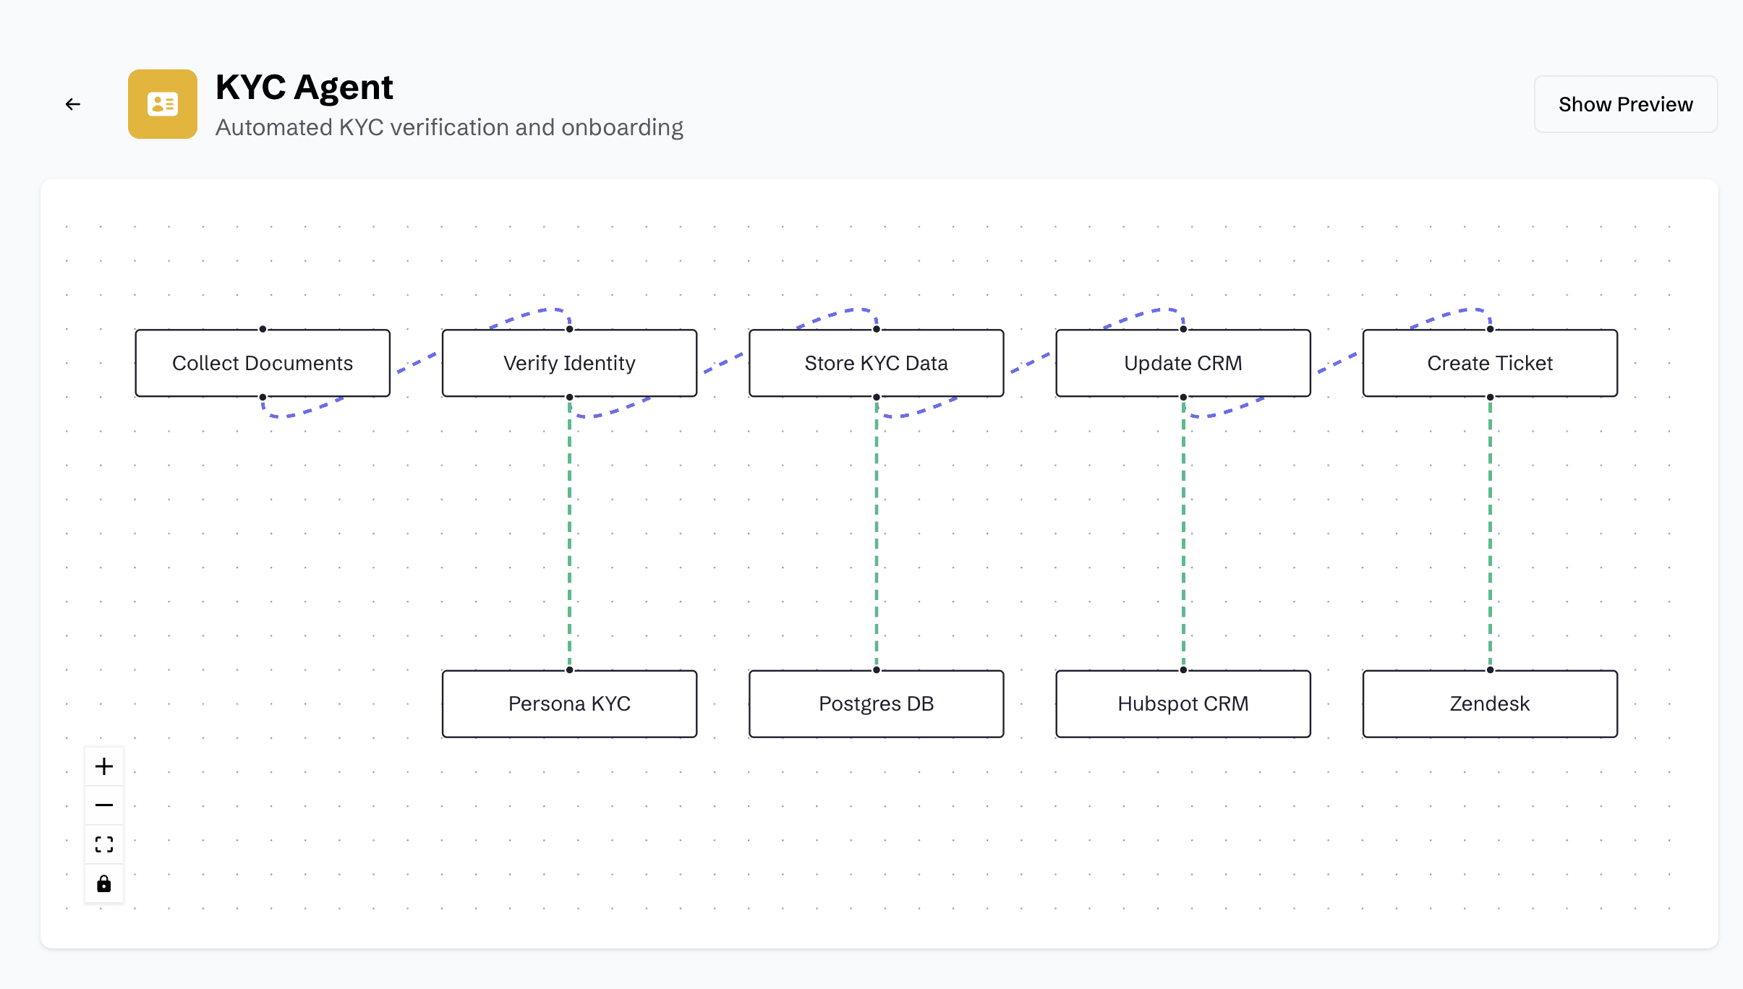Fit view using the frame icon
This screenshot has height=989, width=1743.
pos(104,844)
